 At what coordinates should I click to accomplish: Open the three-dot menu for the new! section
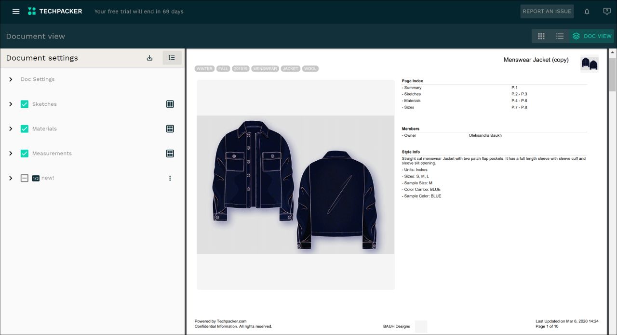tap(170, 178)
